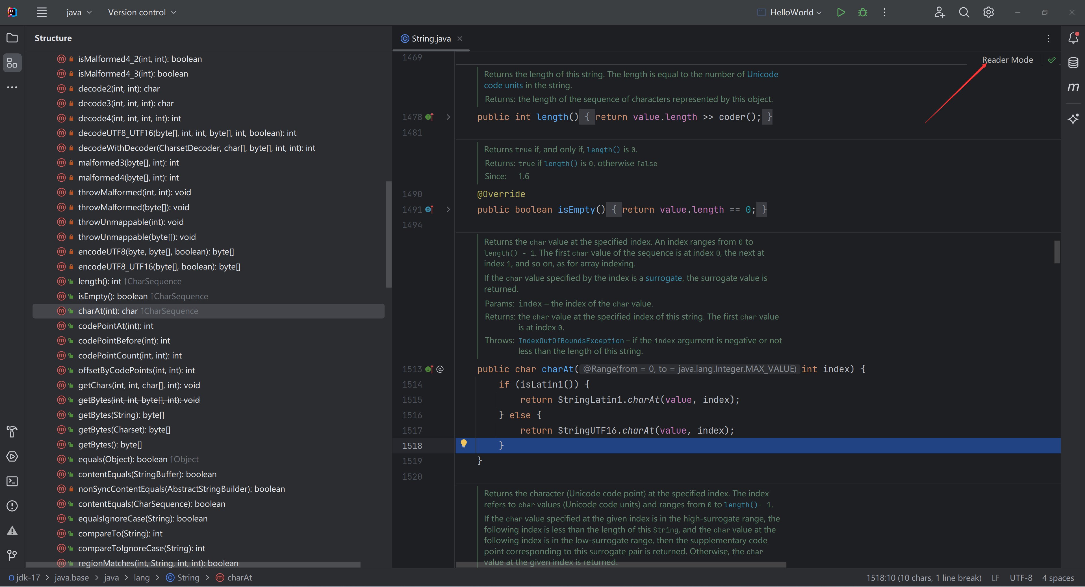
Task: Expand the folded length() method body
Action: click(448, 117)
